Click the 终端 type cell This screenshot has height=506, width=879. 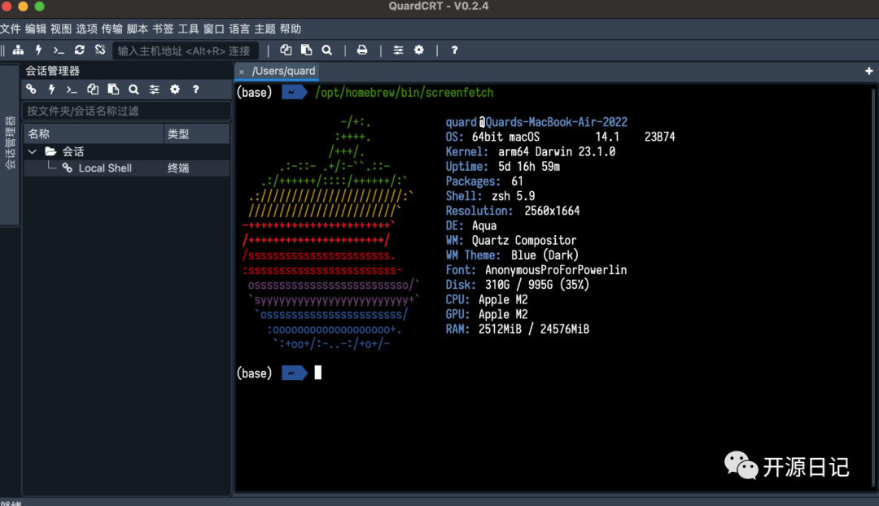pos(178,168)
